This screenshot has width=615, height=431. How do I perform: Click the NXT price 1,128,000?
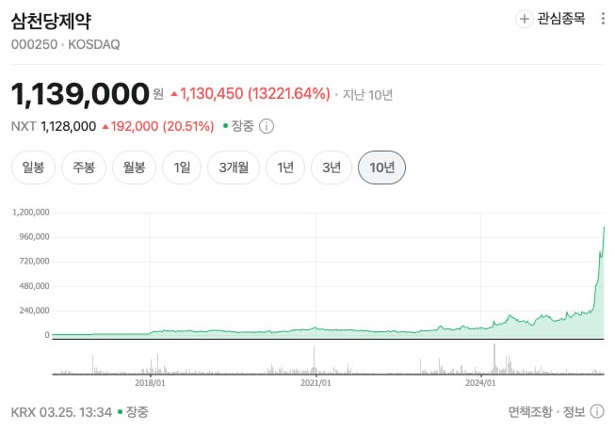(68, 126)
